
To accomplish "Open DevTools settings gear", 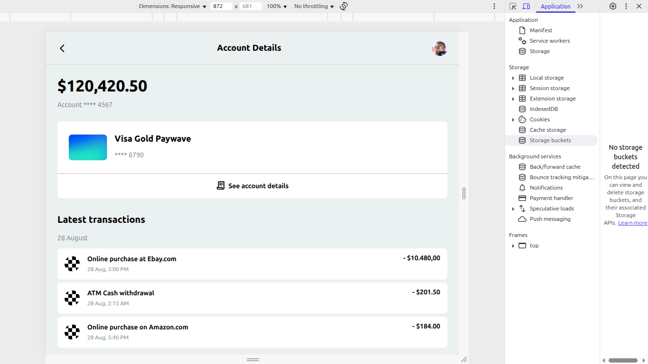I will click(613, 6).
